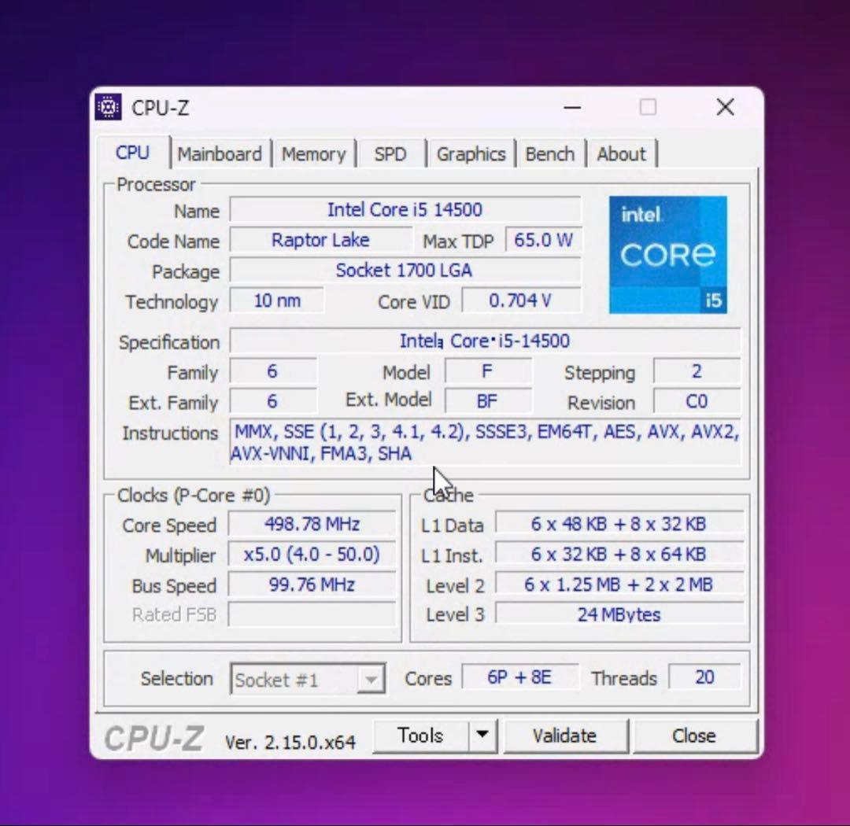Open the Tools dropdown arrow
The height and width of the screenshot is (826, 850).
tap(482, 736)
